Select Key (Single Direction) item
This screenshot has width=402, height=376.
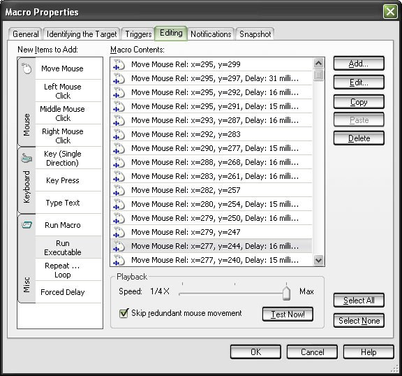point(68,158)
